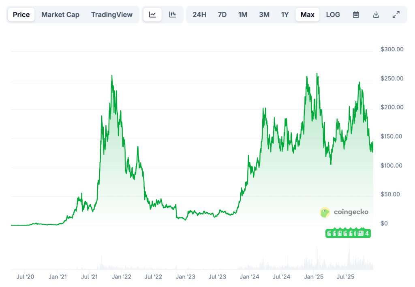This screenshot has height=287, width=415.
Task: Switch to candlestick chart icon
Action: pos(173,15)
